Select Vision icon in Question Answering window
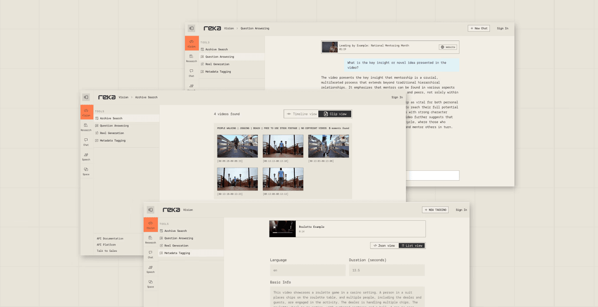The height and width of the screenshot is (307, 598). click(192, 43)
